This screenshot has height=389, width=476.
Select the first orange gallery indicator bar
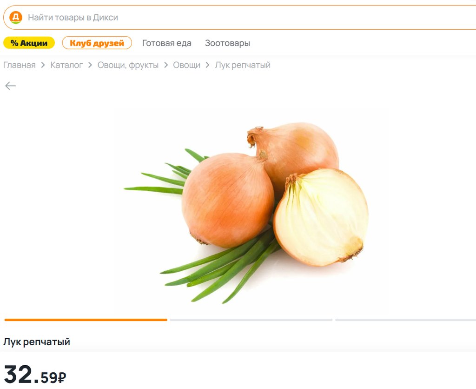click(86, 320)
